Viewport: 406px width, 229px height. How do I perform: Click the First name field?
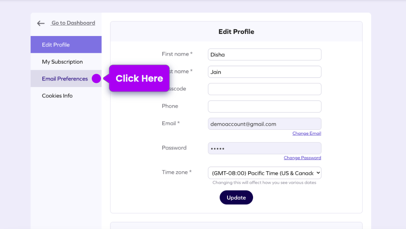tap(264, 54)
